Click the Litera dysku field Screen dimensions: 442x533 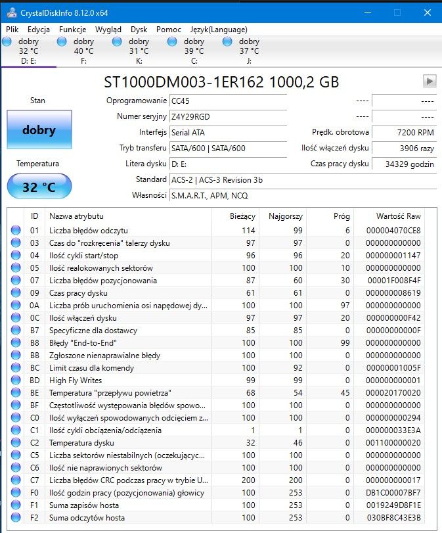point(229,164)
